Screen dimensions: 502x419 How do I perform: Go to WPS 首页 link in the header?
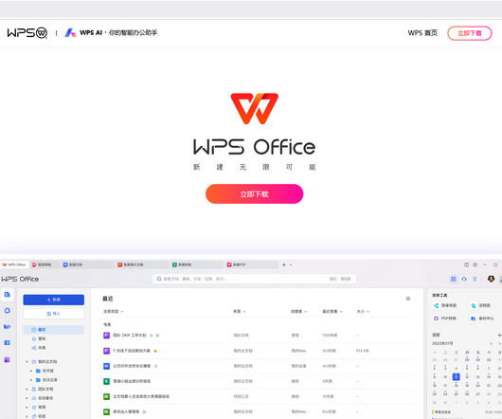[422, 32]
